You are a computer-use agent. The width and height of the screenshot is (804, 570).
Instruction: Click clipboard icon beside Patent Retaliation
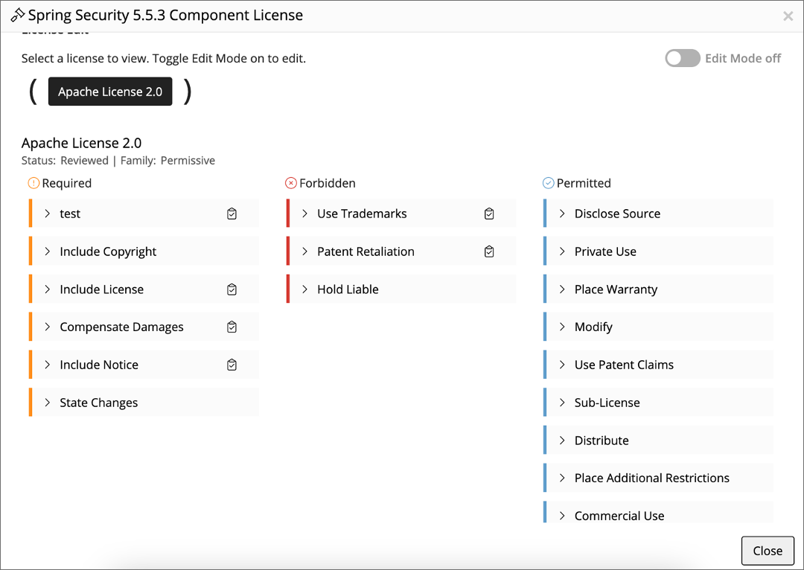pyautogui.click(x=489, y=252)
